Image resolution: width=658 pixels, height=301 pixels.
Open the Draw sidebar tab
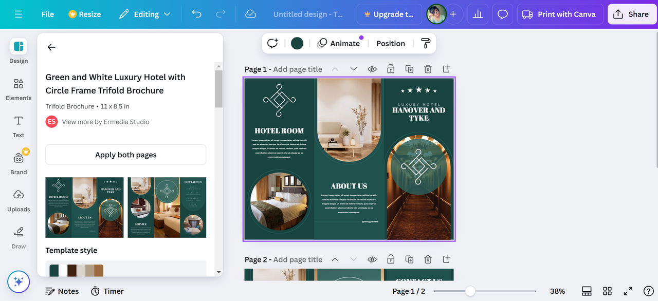tap(19, 238)
